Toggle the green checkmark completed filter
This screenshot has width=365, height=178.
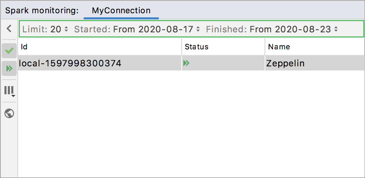9,51
